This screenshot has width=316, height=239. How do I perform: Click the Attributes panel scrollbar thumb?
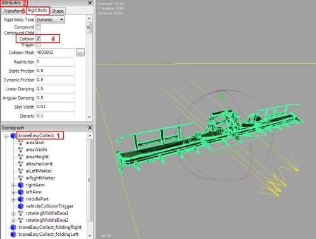click(88, 28)
